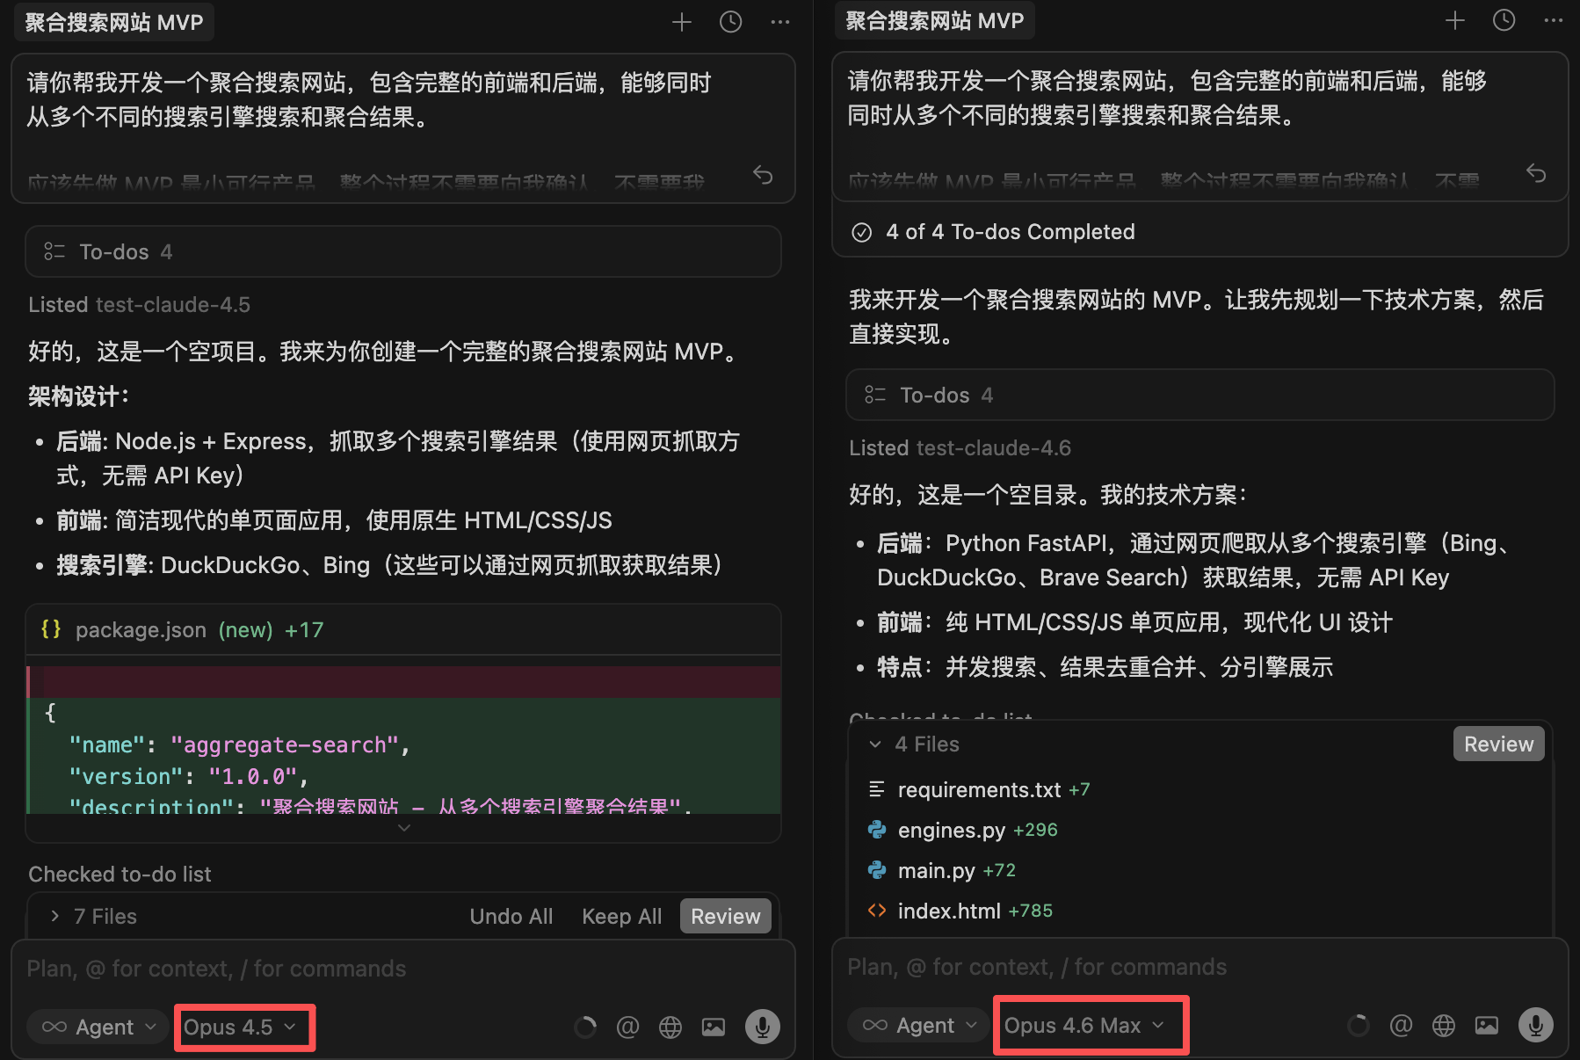Image resolution: width=1580 pixels, height=1060 pixels.
Task: Click the Listed test-claude-4.5 line
Action: (139, 305)
